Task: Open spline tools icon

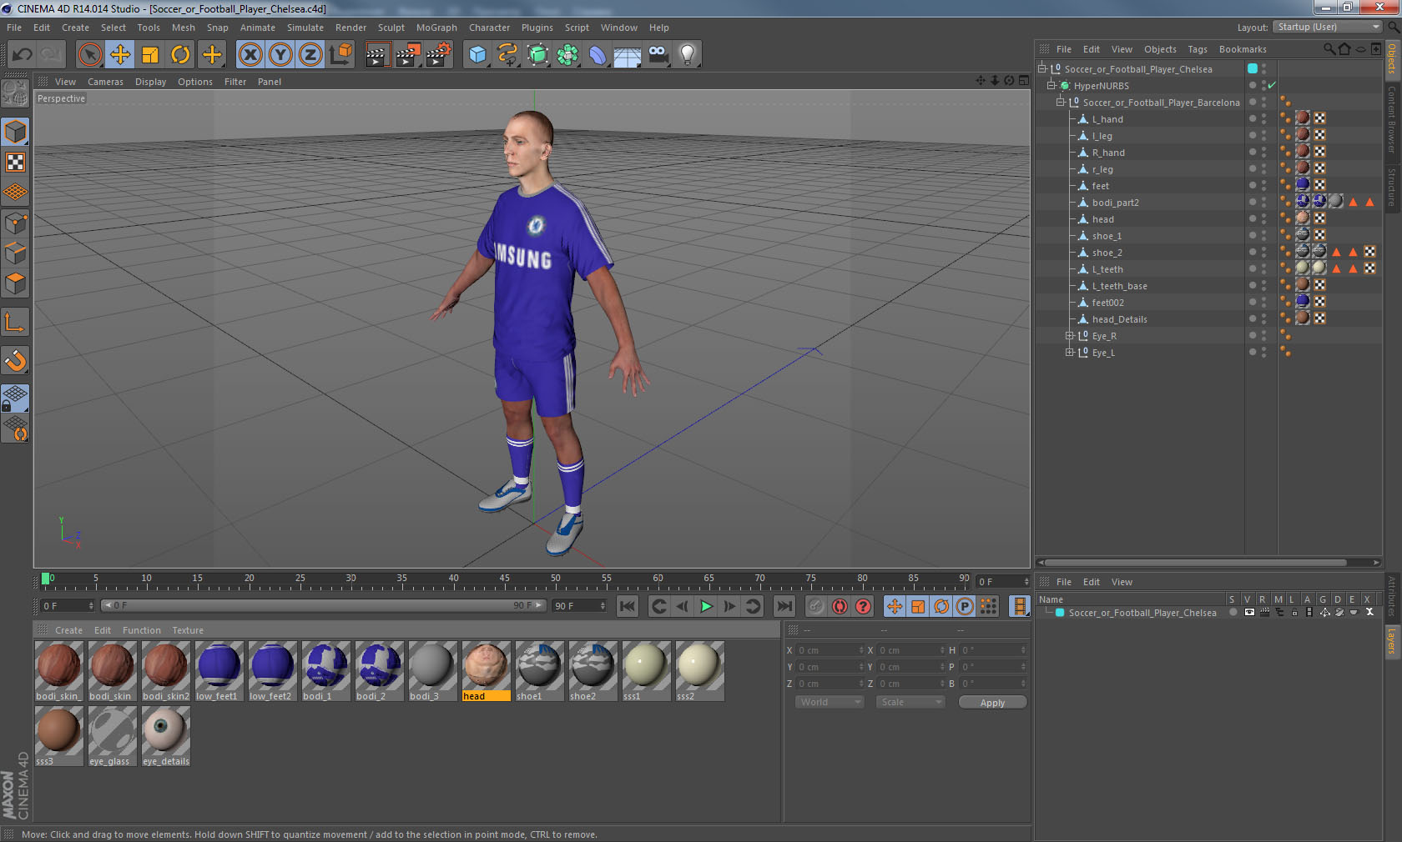Action: pyautogui.click(x=507, y=55)
